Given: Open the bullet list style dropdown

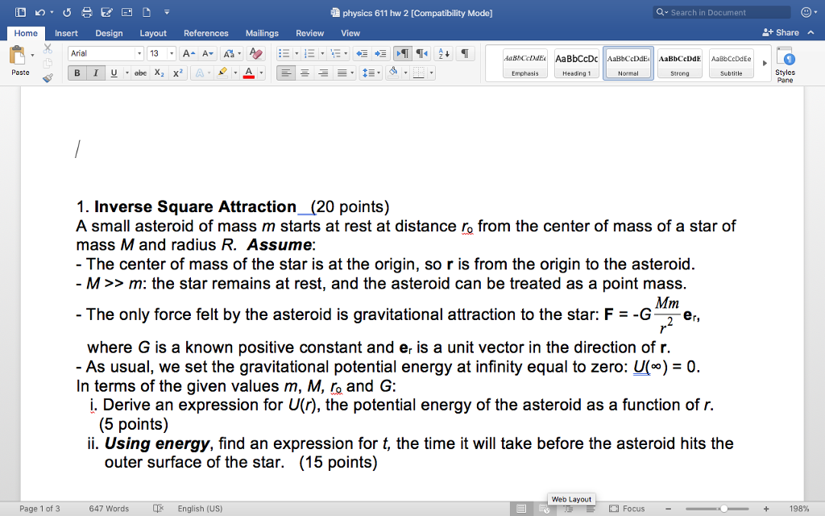Looking at the screenshot, I should coord(296,52).
